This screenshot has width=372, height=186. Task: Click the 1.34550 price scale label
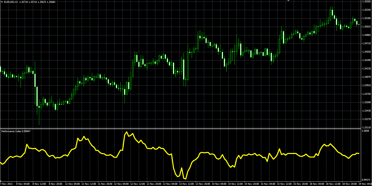coord(366,52)
